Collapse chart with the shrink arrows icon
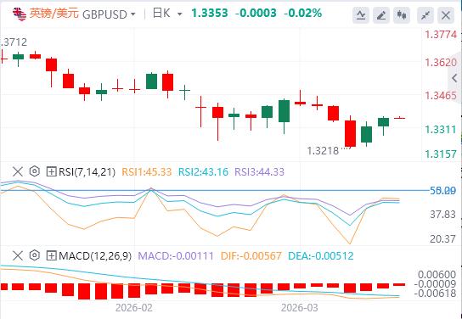Image resolution: width=462 pixels, height=319 pixels. click(x=425, y=15)
